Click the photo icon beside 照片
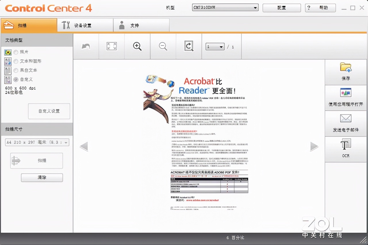This screenshot has width=368, height=245. pos(8,52)
